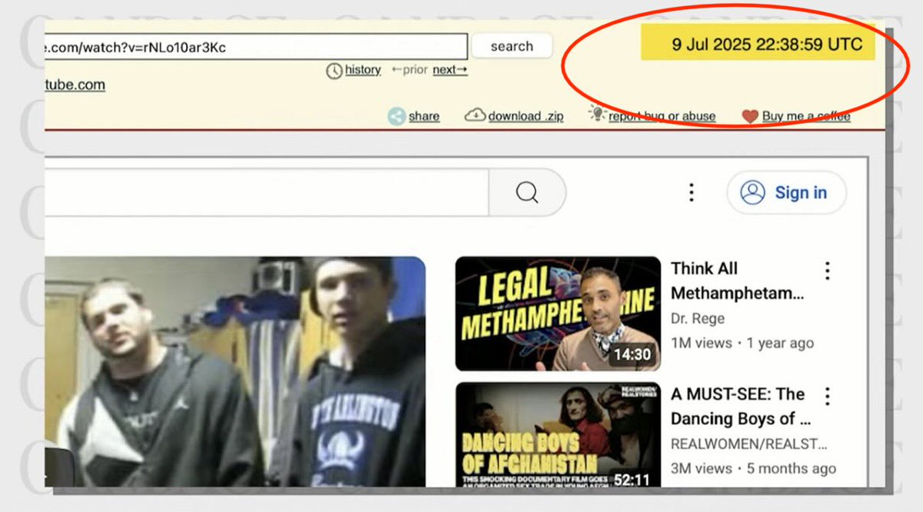Click the 52:11 duration badge

(632, 480)
